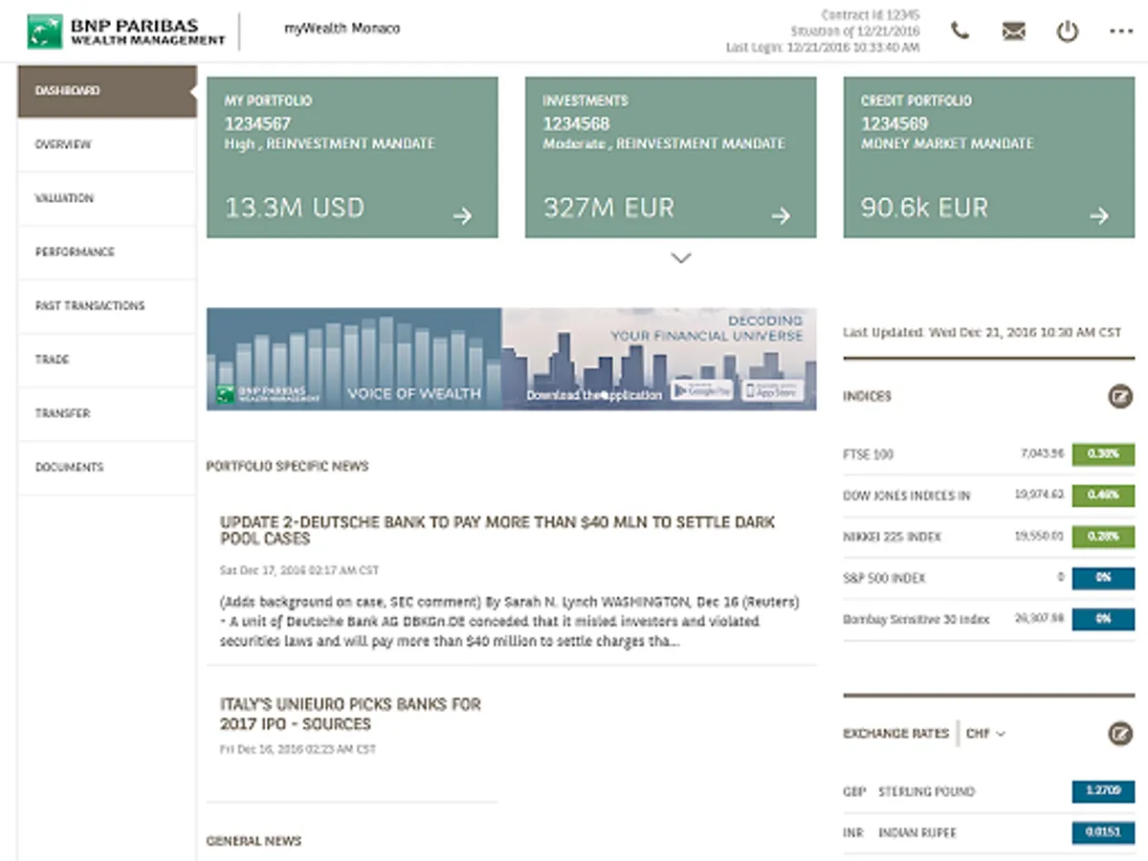Click S&P 500 Index 0% badge
Viewport: 1148px width, 861px height.
coord(1103,578)
